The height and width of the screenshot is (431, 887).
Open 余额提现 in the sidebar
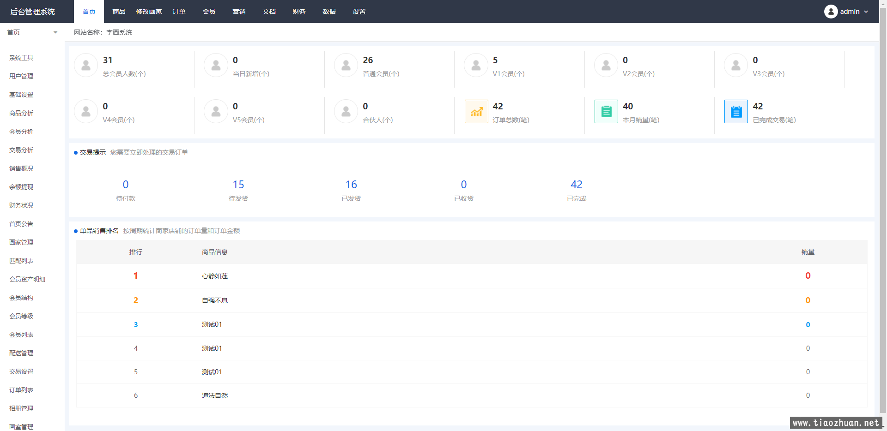coord(21,187)
